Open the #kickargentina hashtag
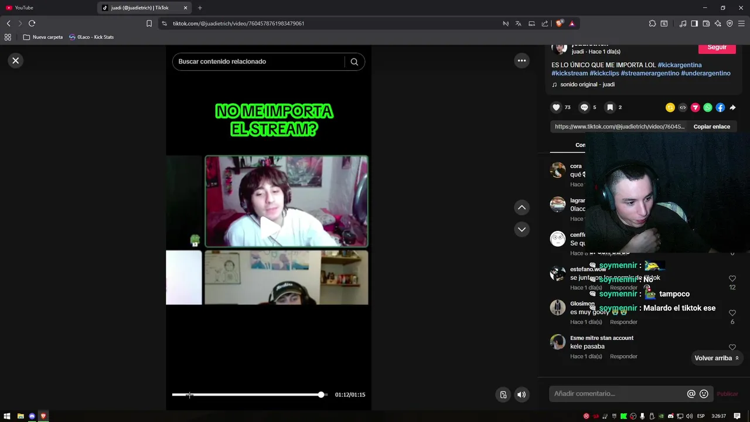Viewport: 750px width, 422px height. coord(680,65)
